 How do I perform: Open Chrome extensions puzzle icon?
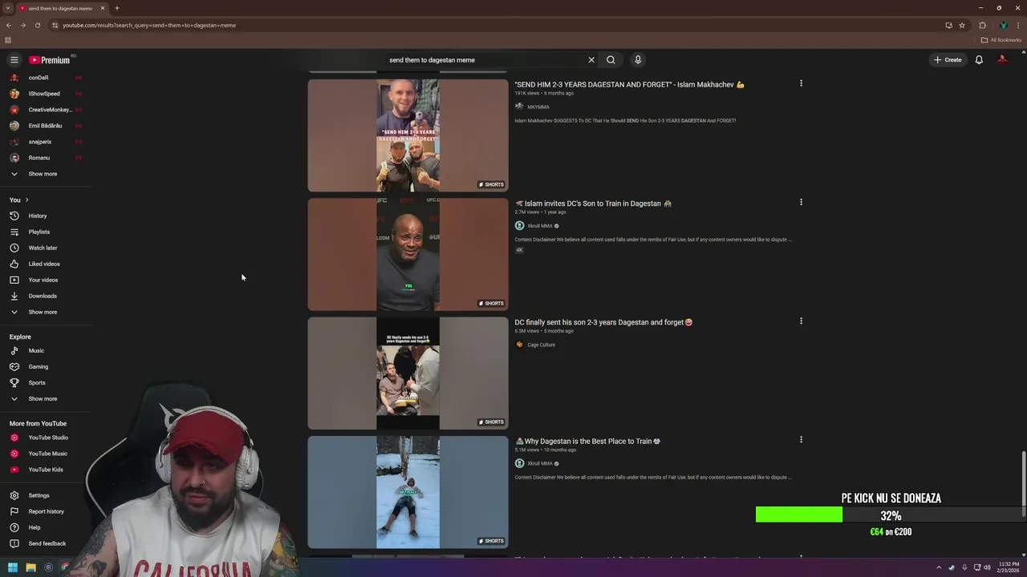click(x=982, y=25)
